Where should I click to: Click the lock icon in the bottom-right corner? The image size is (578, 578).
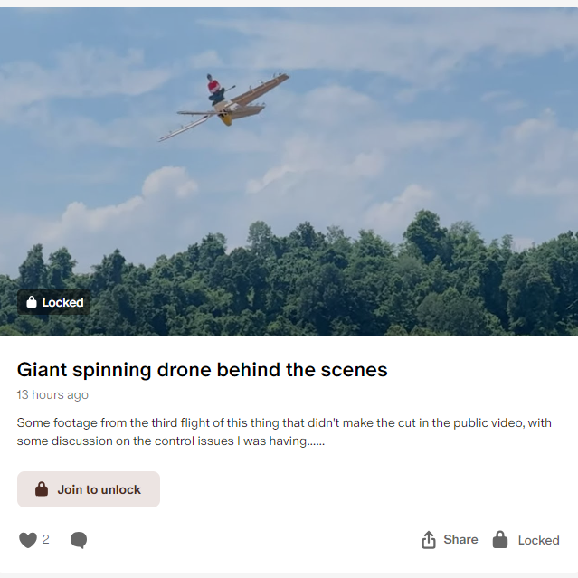[499, 540]
